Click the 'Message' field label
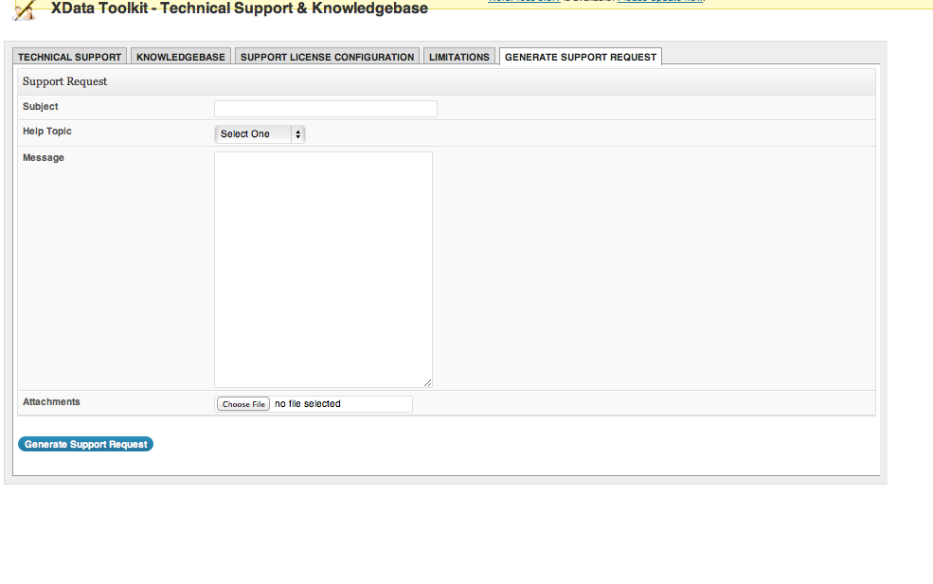This screenshot has height=584, width=933. (x=44, y=158)
